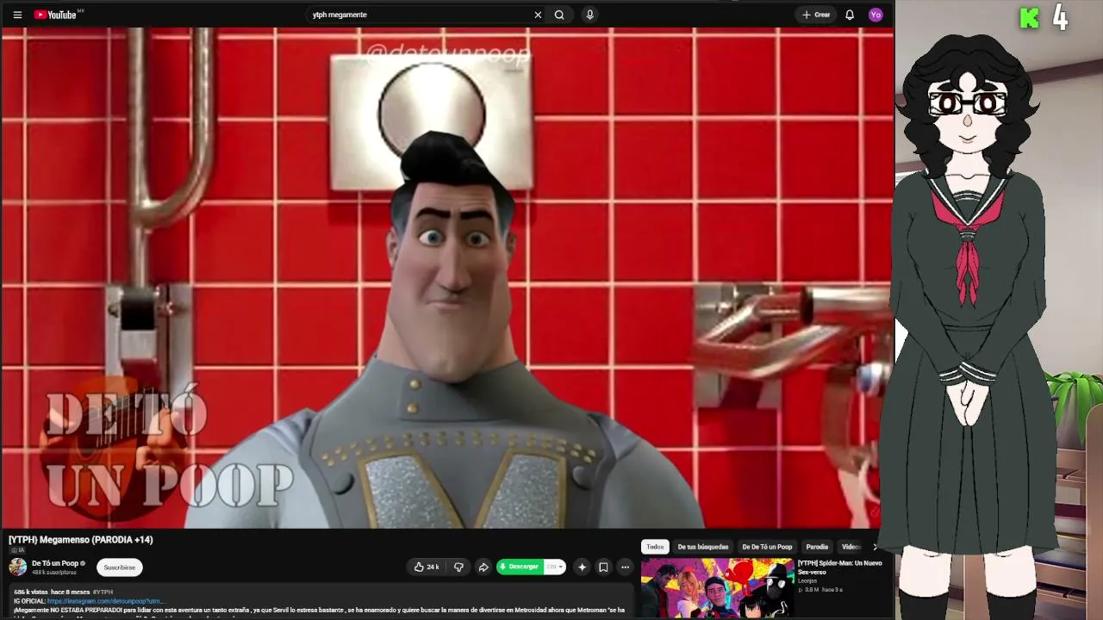Open '[YTPH] Spider-Man: Un Nuevo Sex-verso' title

839,567
